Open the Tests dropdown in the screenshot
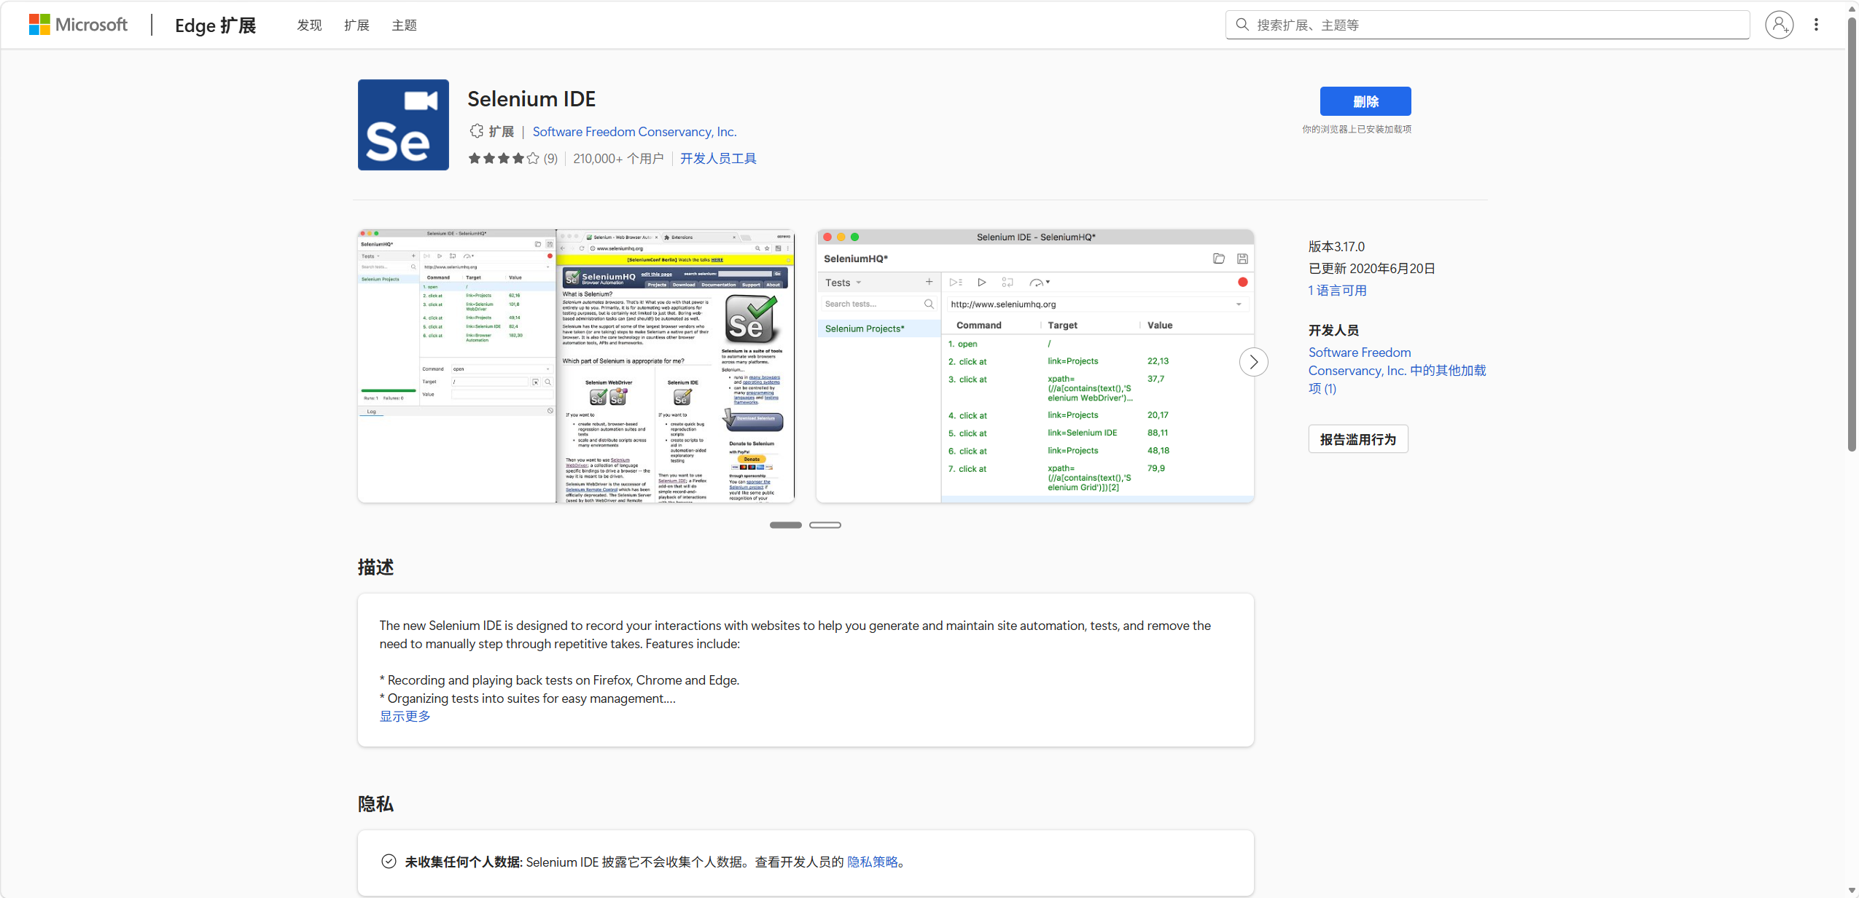The height and width of the screenshot is (898, 1859). (843, 283)
